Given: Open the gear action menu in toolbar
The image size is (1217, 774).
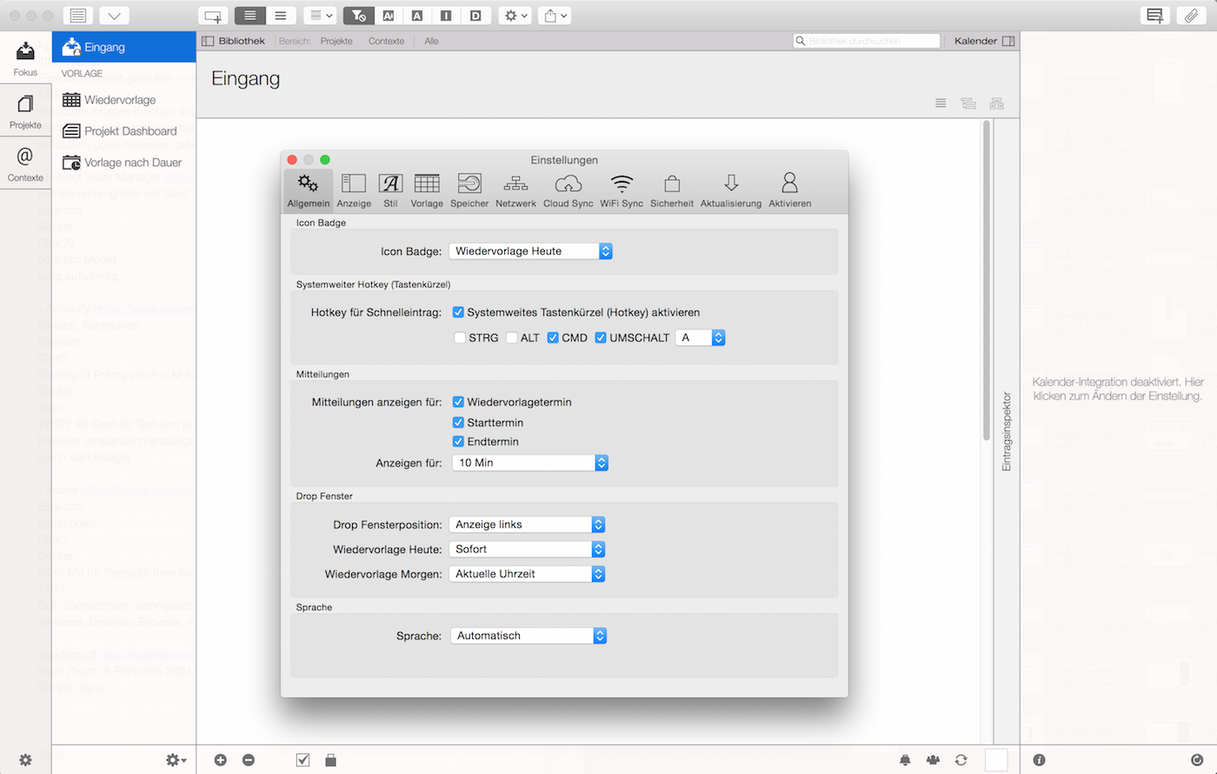Looking at the screenshot, I should coord(515,16).
